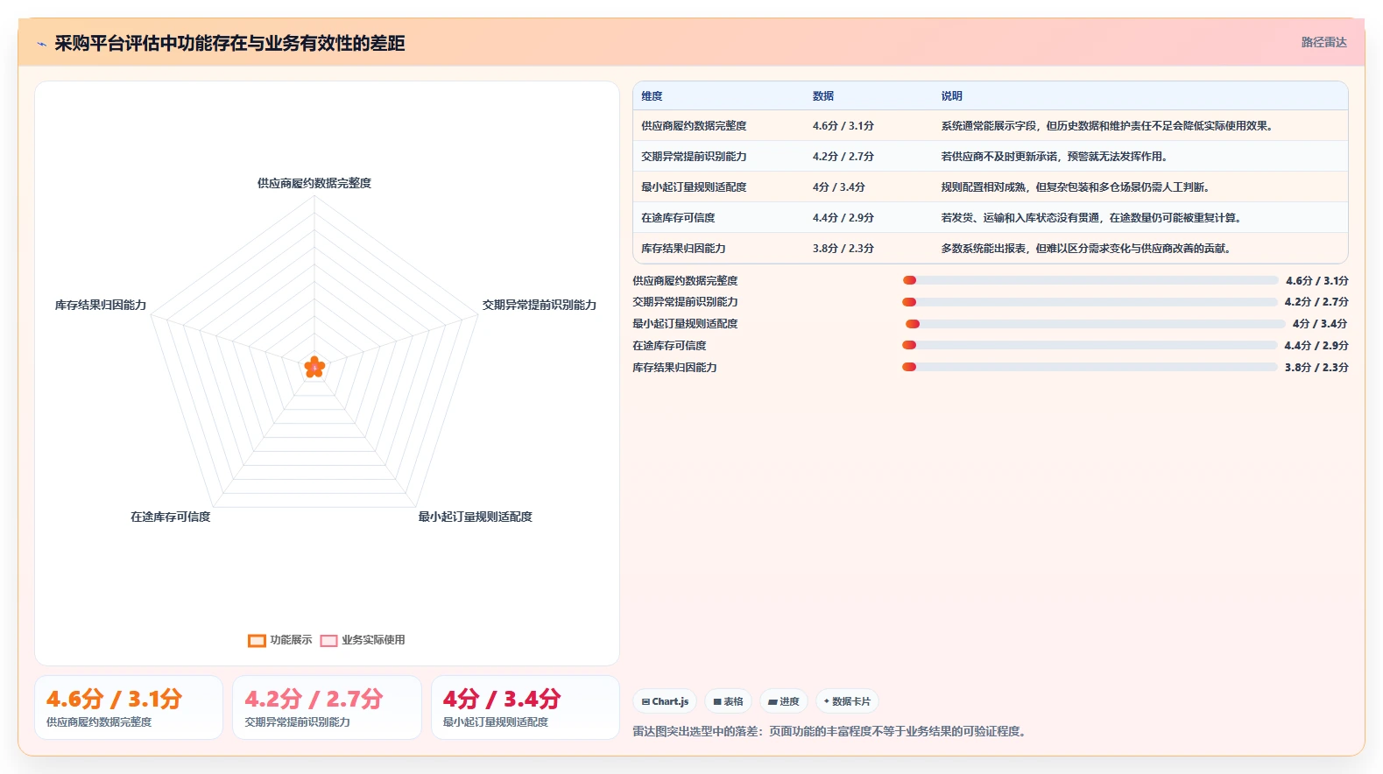
Task: Click table value 4.4分 / 2.9分
Action: [x=843, y=218]
